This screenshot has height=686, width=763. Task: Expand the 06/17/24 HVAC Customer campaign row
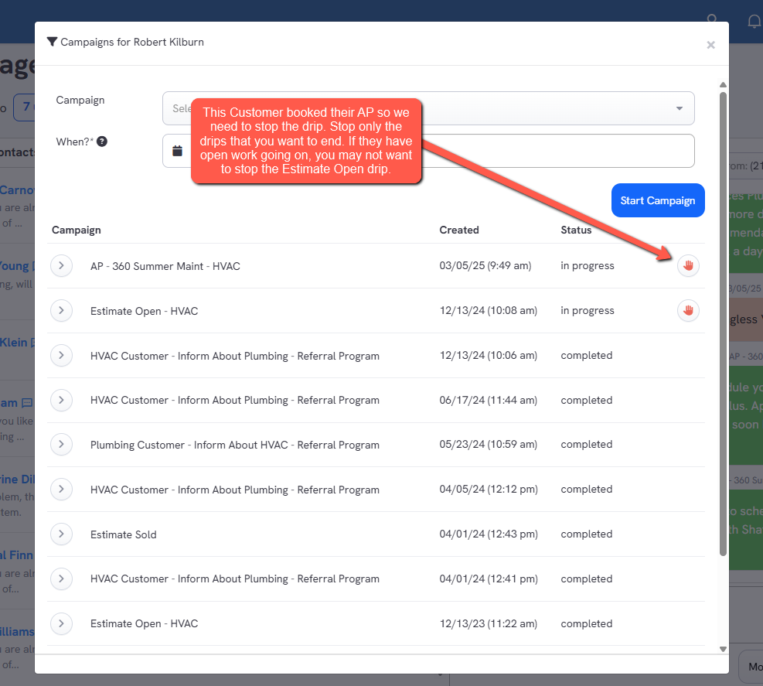point(61,400)
